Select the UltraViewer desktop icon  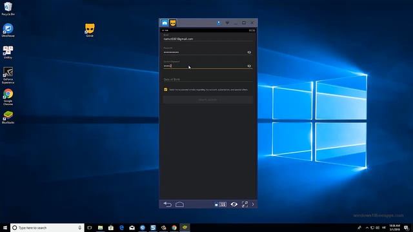tap(8, 30)
